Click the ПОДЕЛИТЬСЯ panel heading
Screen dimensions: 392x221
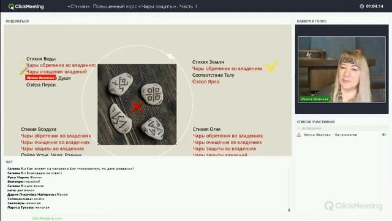point(17,21)
